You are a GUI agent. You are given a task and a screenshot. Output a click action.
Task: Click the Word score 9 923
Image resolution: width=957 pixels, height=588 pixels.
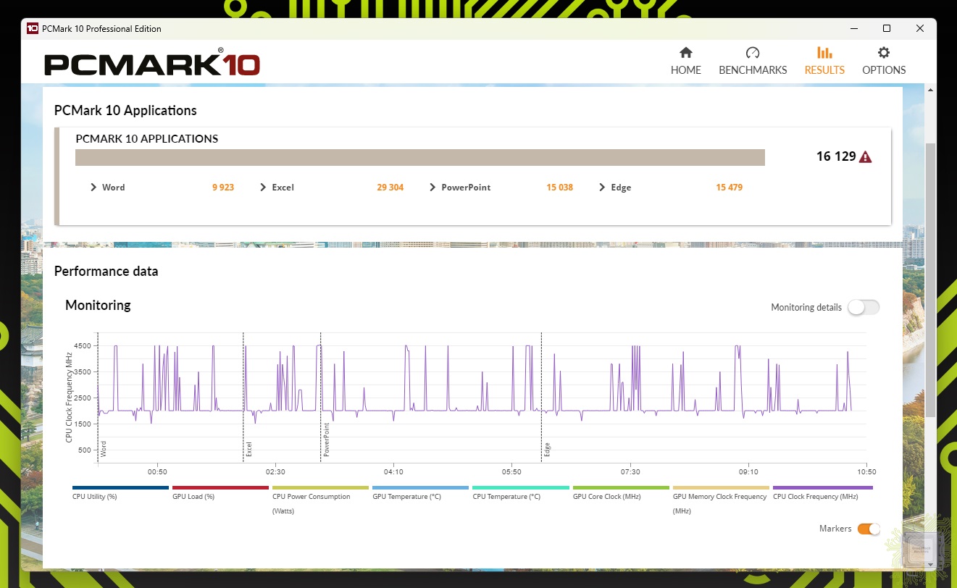click(223, 188)
